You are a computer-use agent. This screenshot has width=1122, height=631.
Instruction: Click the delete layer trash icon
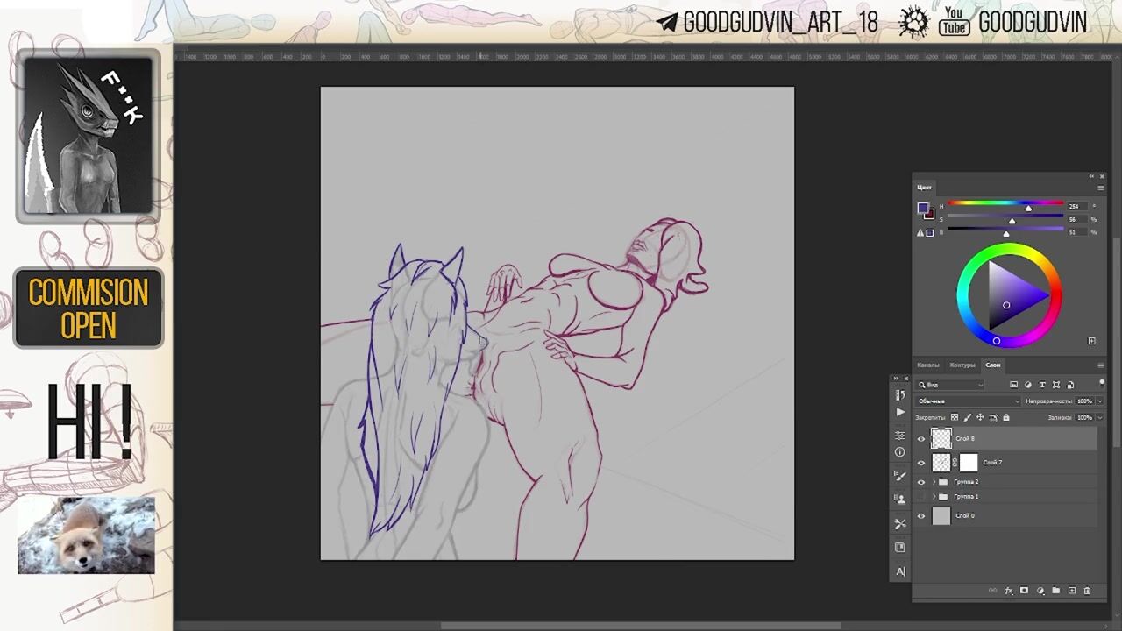click(x=1087, y=591)
